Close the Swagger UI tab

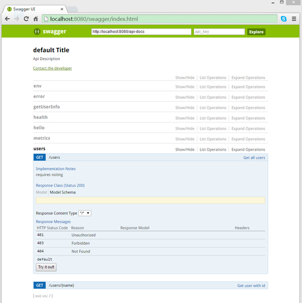coord(61,9)
